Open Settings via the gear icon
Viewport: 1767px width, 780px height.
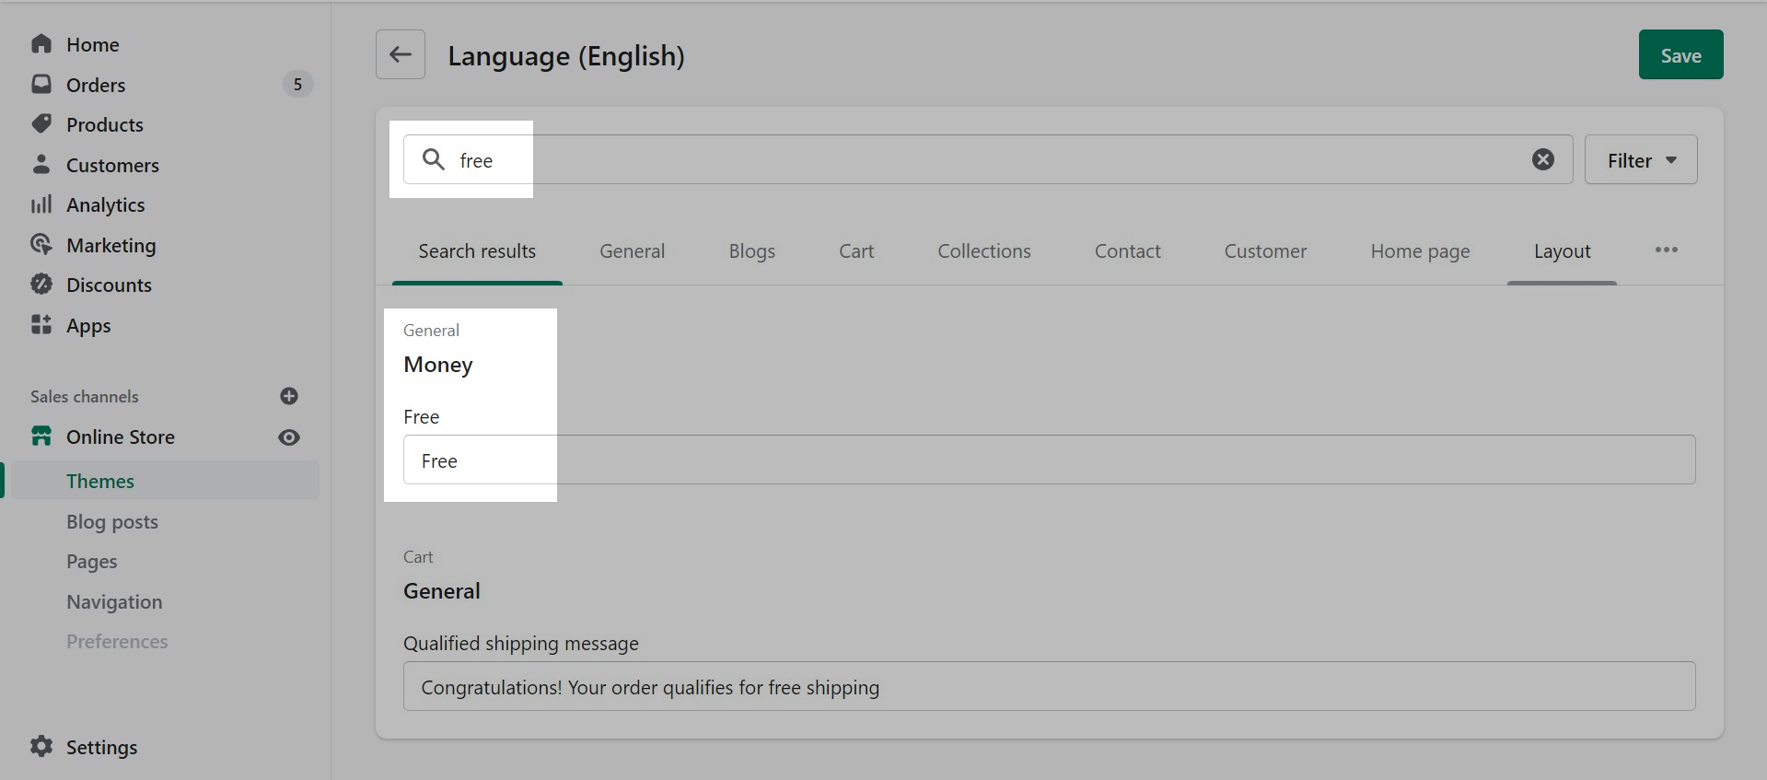41,747
